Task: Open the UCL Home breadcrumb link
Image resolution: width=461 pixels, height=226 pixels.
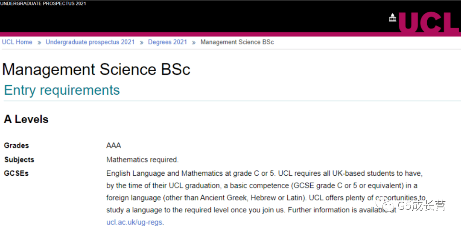Action: pos(17,42)
